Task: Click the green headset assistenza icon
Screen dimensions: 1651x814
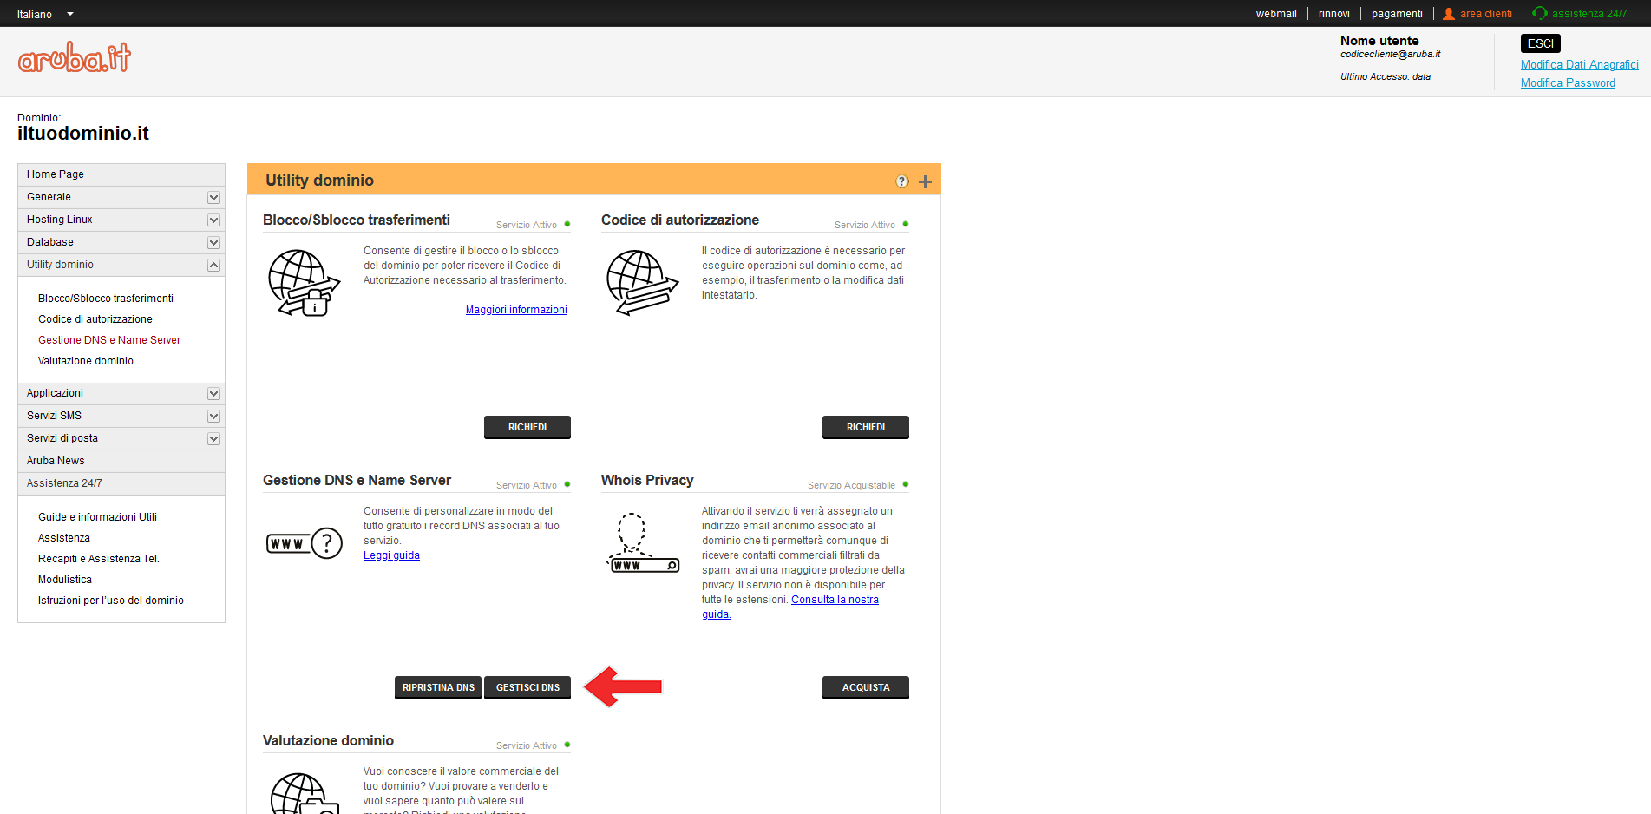Action: click(1540, 13)
